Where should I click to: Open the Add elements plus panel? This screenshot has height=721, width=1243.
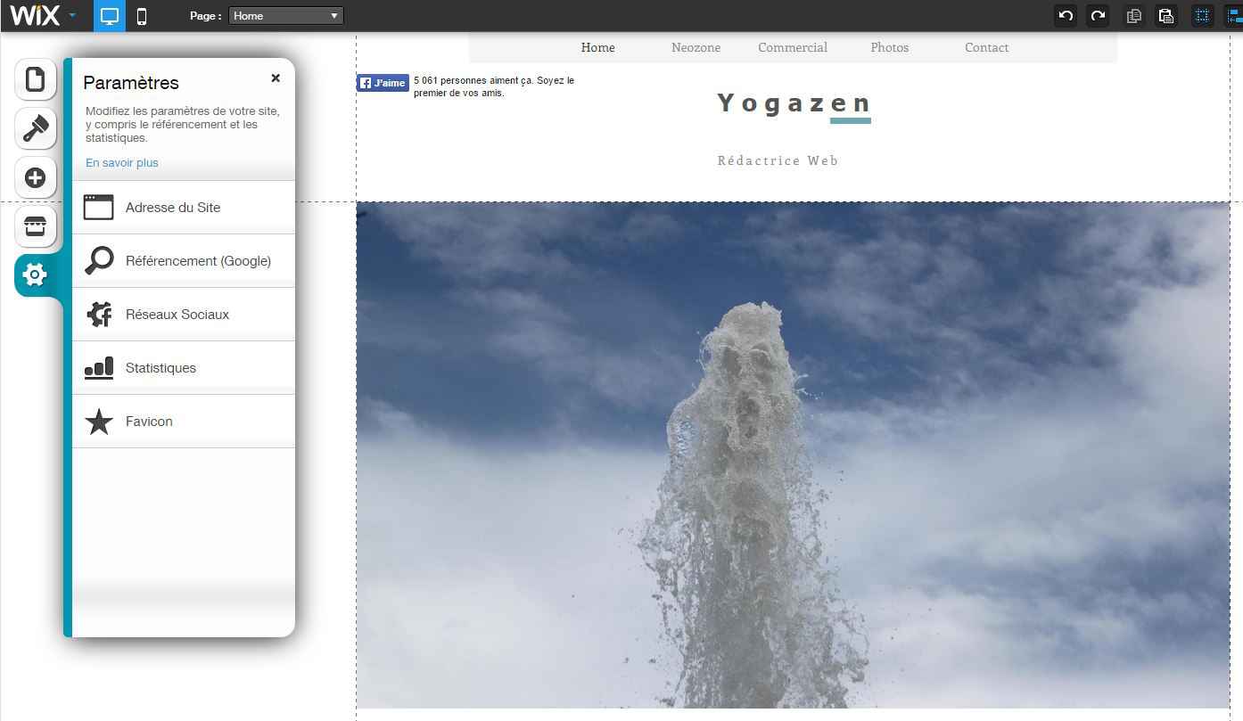[x=35, y=178]
